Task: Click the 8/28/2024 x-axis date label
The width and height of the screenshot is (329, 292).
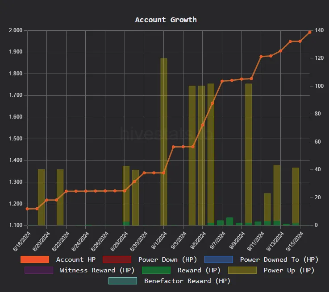Action: tap(119, 241)
